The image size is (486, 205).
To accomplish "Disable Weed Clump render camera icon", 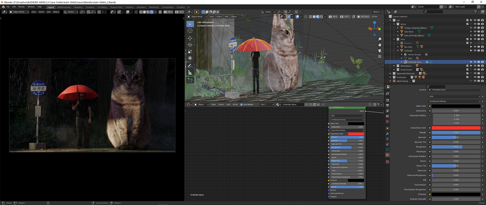I will pos(482,81).
